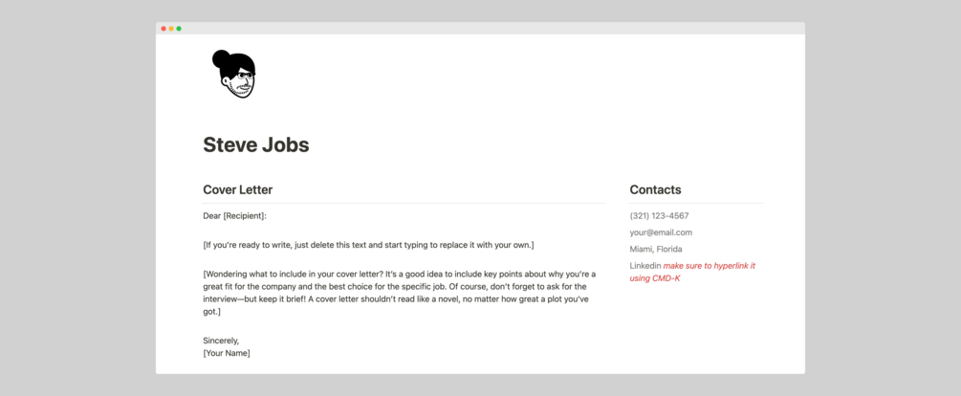Click the Dear [Recipient] line
Screen dimensions: 961x396
[234, 216]
